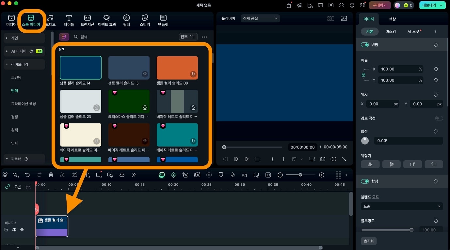Switch to the 색상 color tab
This screenshot has height=250, width=450.
(392, 19)
